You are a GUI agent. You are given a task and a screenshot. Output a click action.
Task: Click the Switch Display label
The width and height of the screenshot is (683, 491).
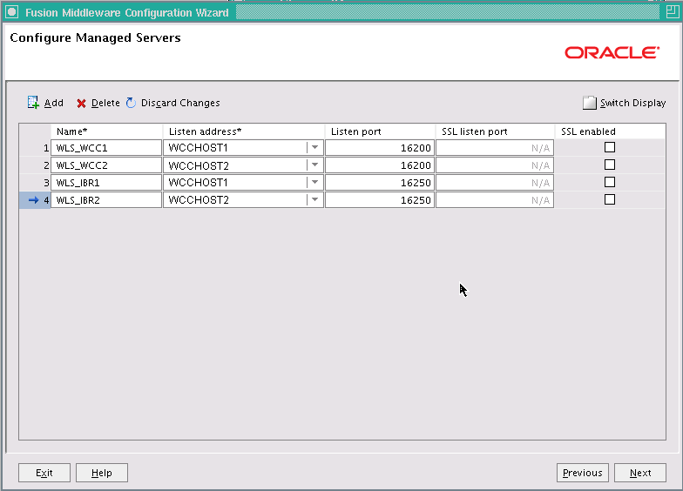coord(632,103)
